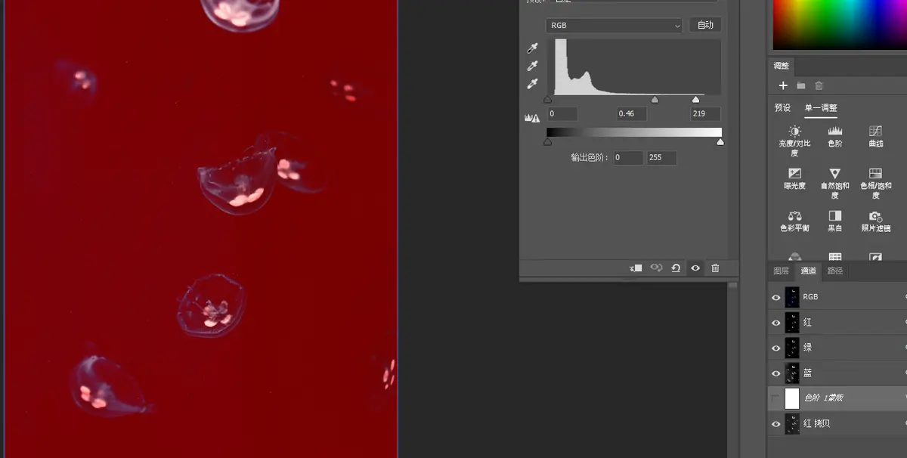Click the output levels field showing 255
The image size is (907, 458).
[661, 158]
